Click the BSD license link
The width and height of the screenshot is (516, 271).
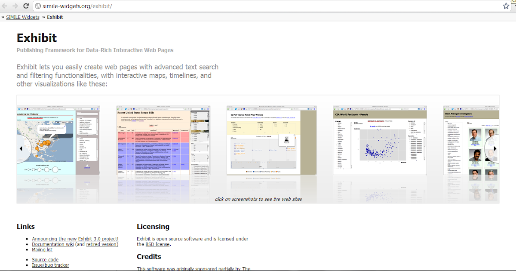point(156,244)
